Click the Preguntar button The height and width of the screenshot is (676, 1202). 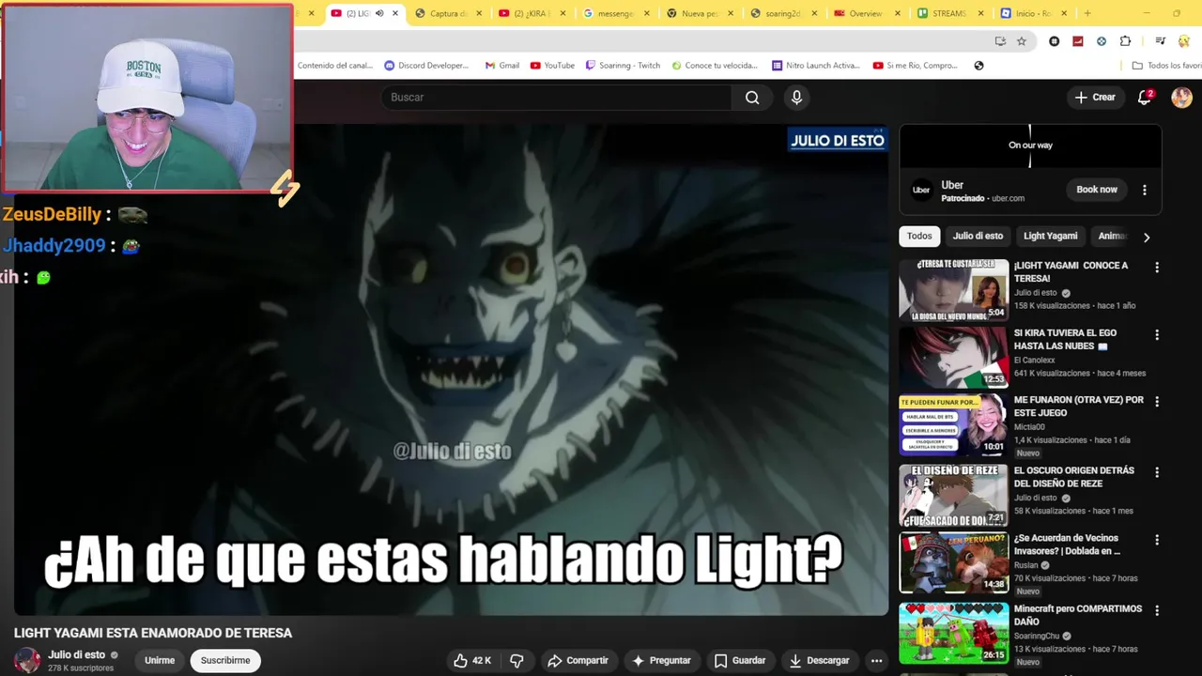[x=661, y=661]
